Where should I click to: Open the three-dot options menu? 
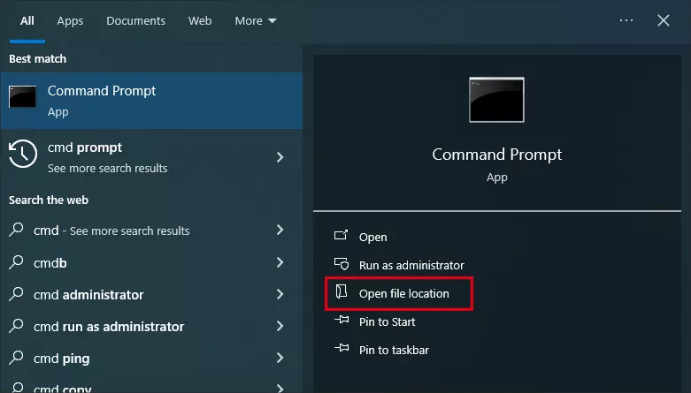626,20
